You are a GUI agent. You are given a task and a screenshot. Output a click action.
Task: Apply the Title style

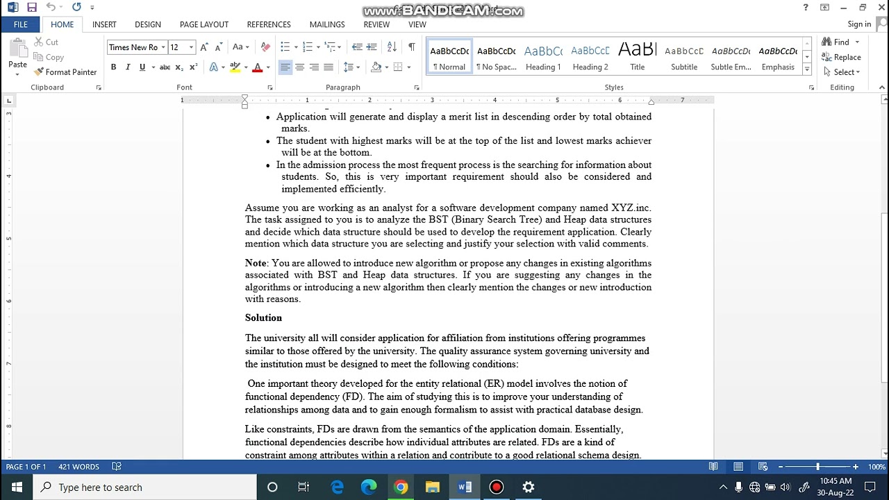click(638, 57)
